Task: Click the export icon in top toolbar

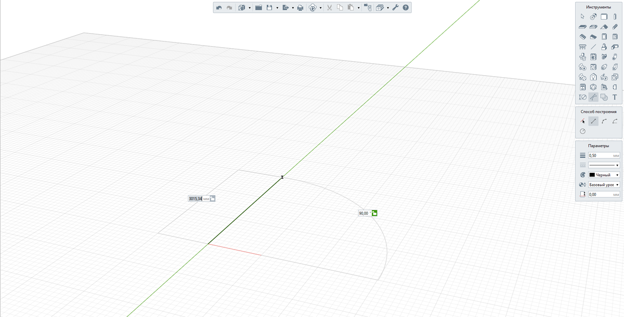Action: pos(285,8)
